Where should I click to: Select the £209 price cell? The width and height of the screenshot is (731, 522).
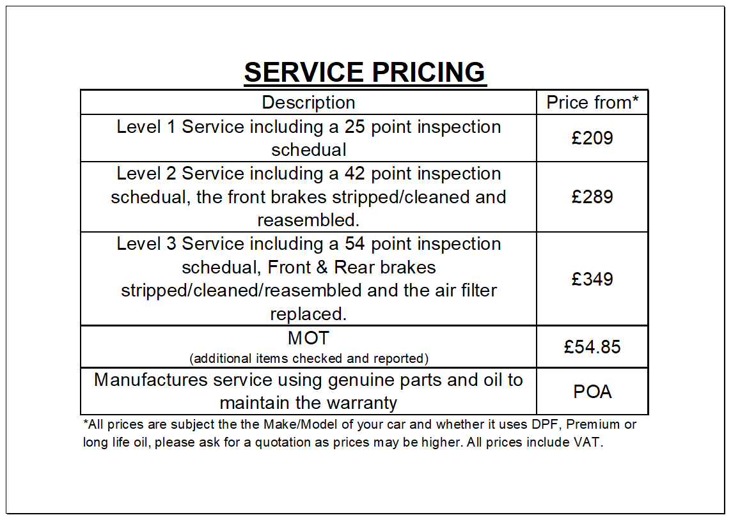(x=592, y=138)
